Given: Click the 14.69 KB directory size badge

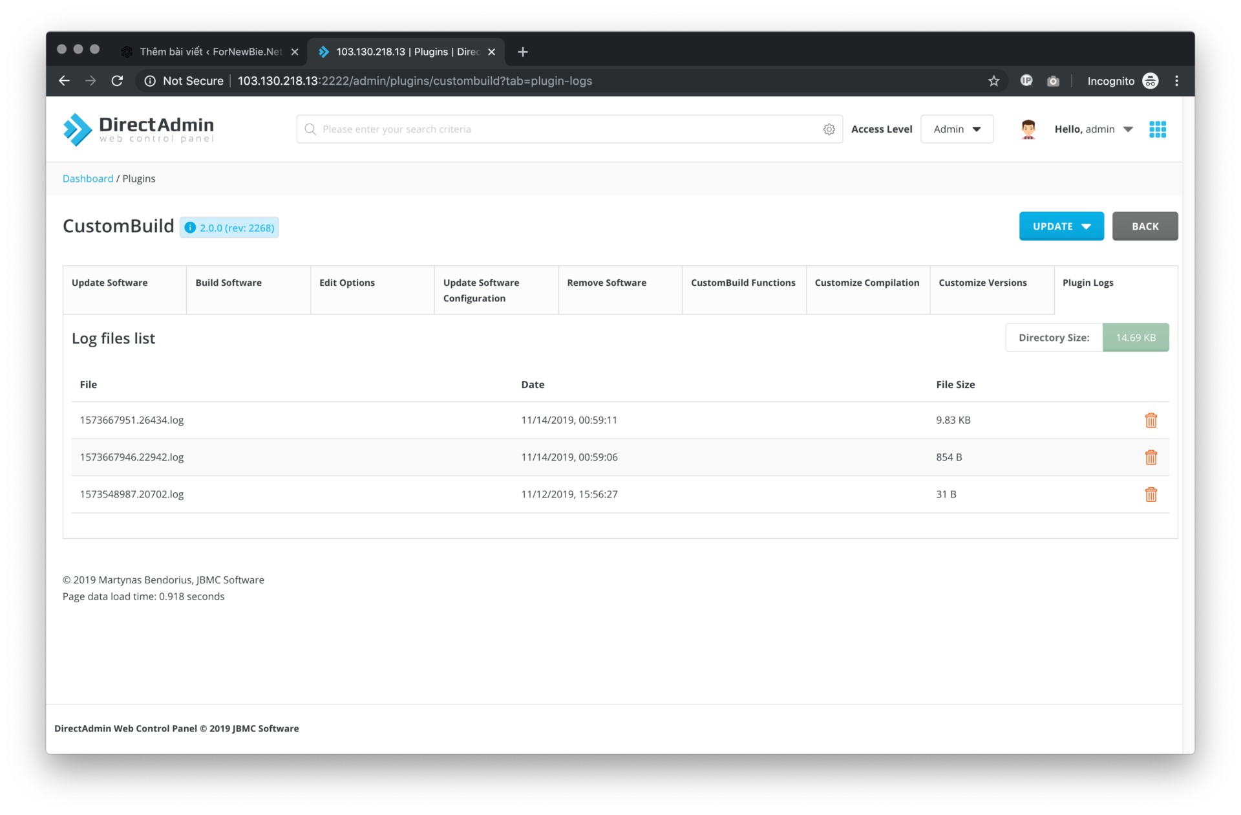Looking at the screenshot, I should [1135, 338].
